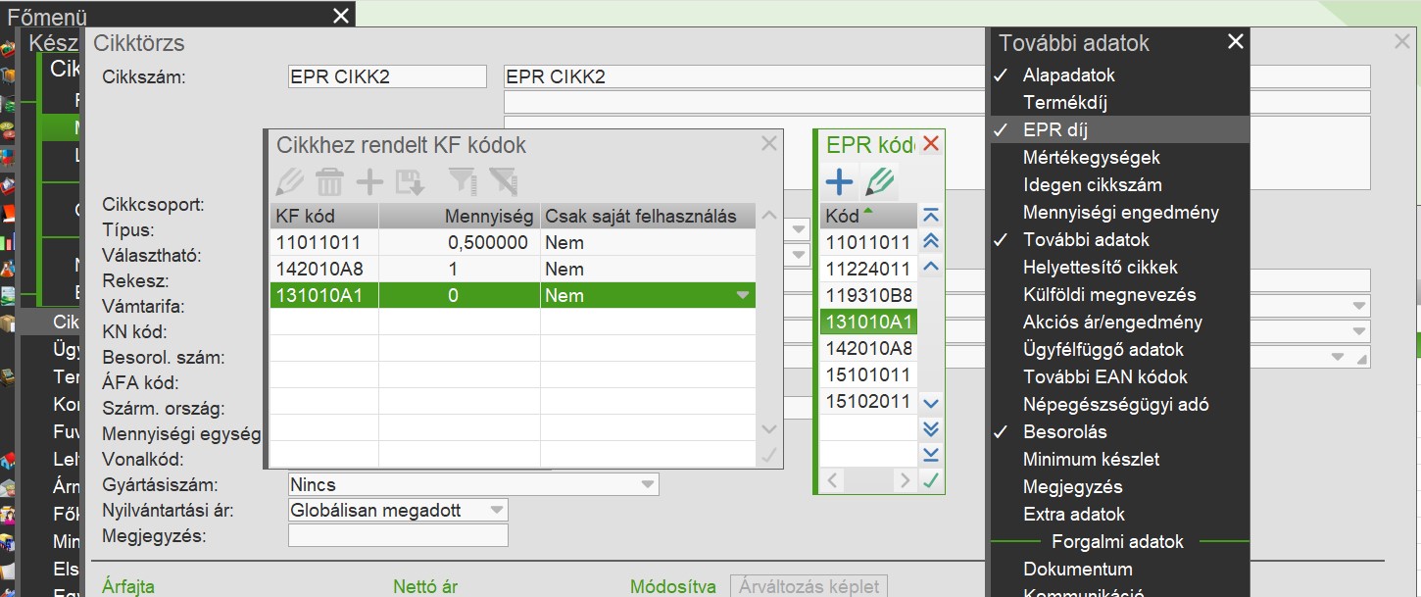Screen dimensions: 1421x597
Task: Open Gyártásiszám dropdown showing Nincs
Action: (x=648, y=484)
